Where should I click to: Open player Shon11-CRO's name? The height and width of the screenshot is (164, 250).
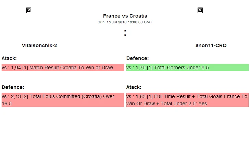click(x=211, y=45)
